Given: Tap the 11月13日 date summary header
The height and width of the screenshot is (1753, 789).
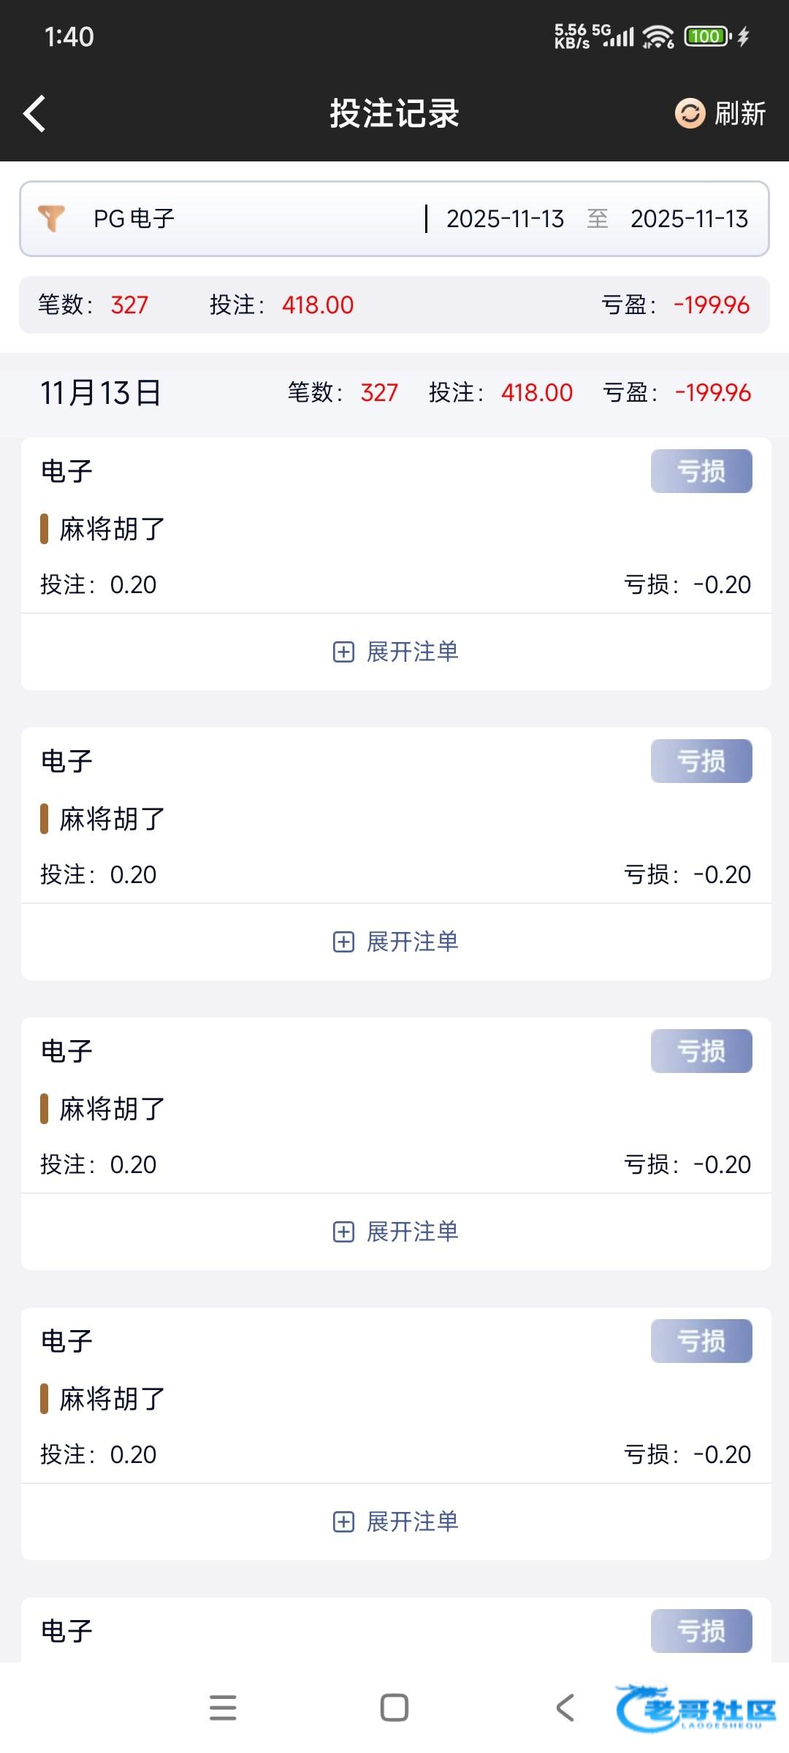Looking at the screenshot, I should tap(101, 393).
